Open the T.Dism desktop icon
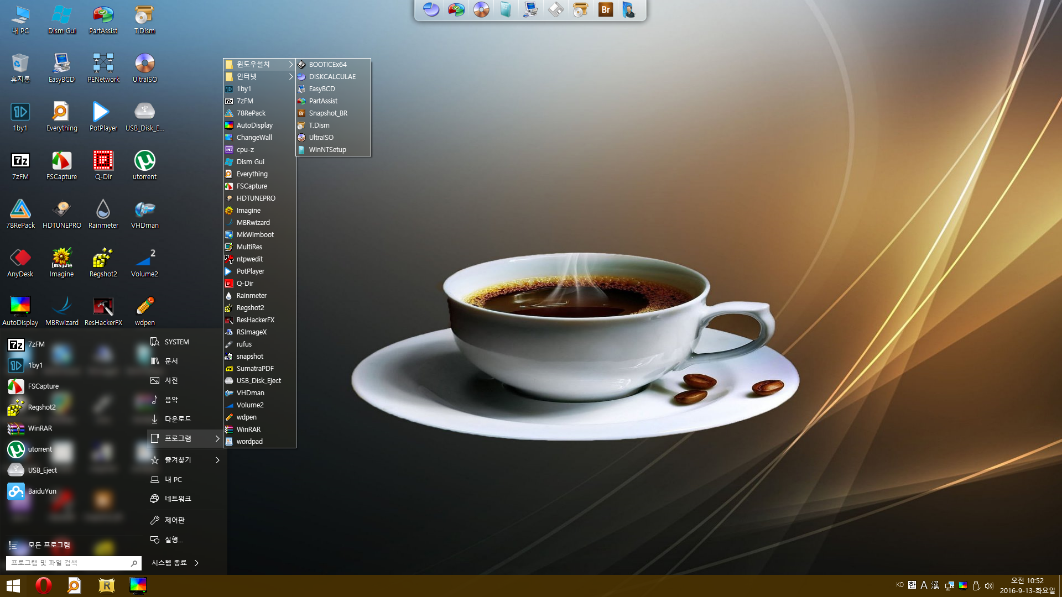Screen dimensions: 1062x597 144,20
